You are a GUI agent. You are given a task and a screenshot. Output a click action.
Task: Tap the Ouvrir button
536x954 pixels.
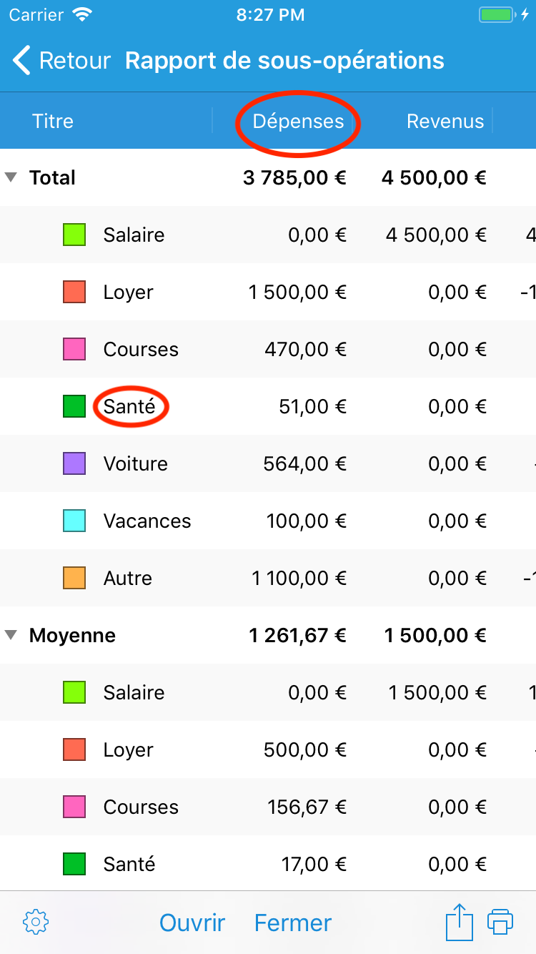point(192,923)
